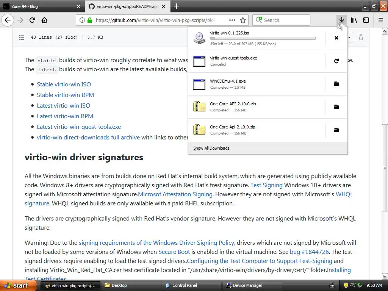Switch to Device Manager taskbar window
This screenshot has height=291, width=388.
point(252,286)
